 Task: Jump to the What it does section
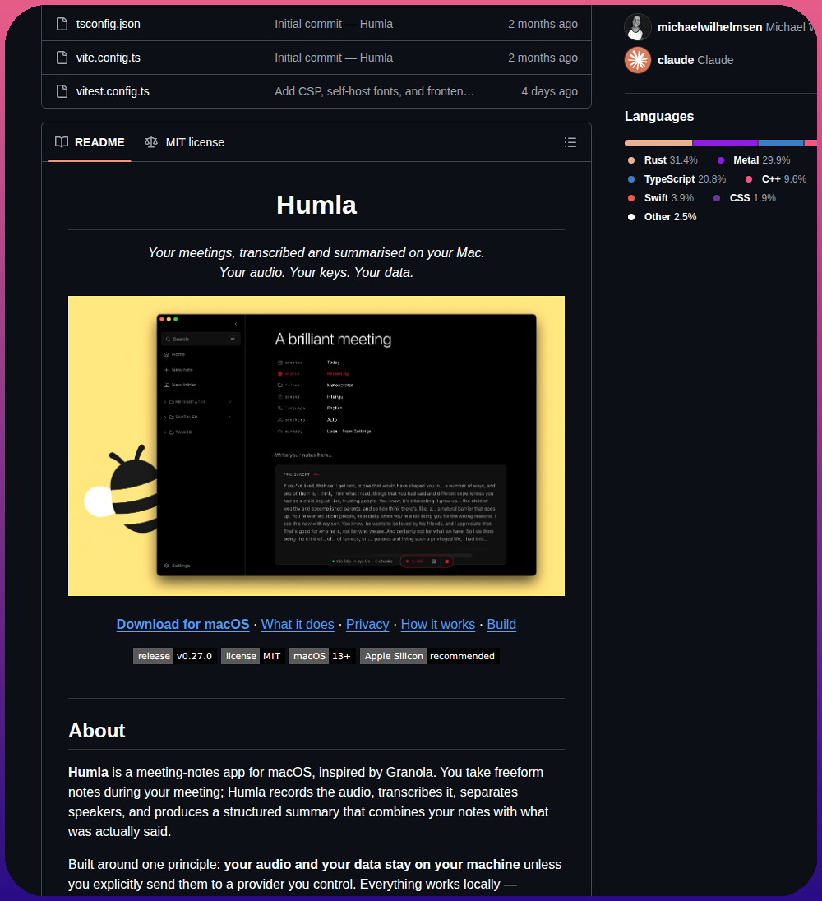point(298,624)
